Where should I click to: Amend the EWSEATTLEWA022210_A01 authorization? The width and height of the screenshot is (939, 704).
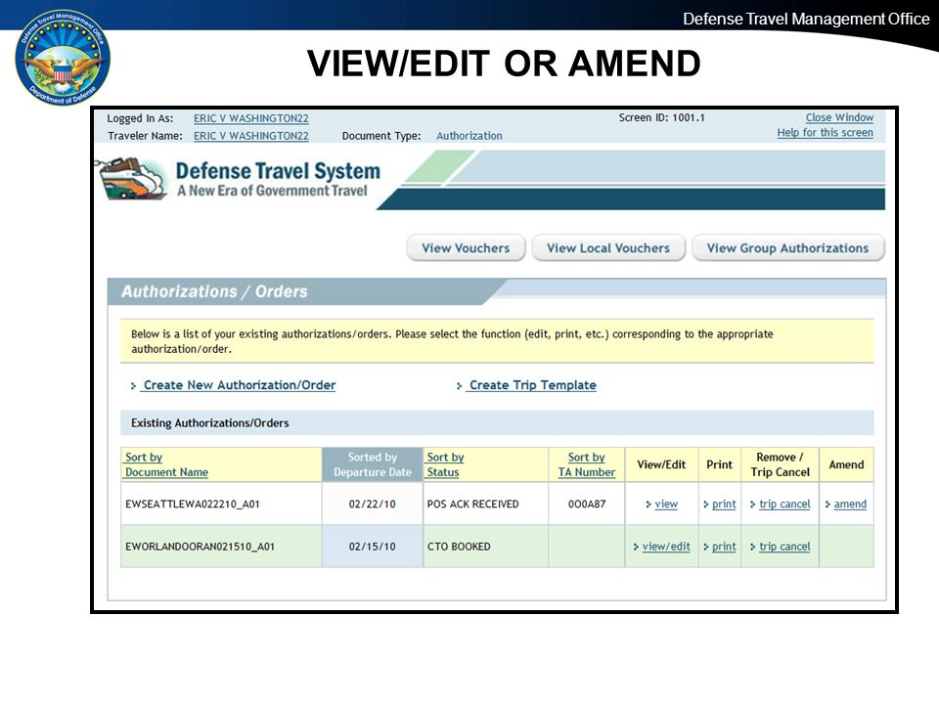(850, 505)
